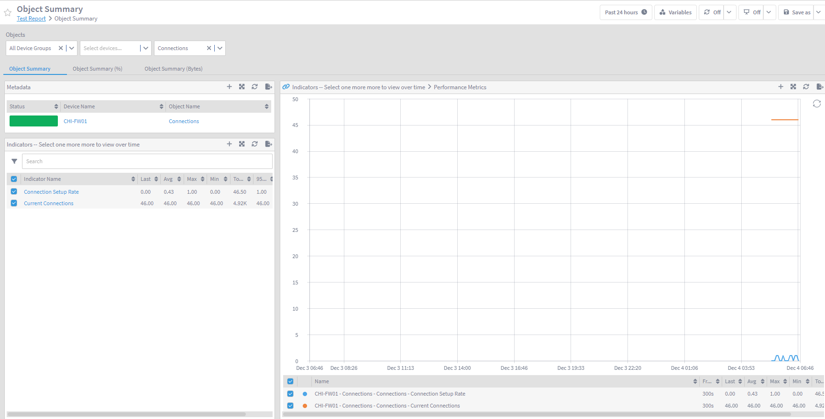Open Current Connections indicator link

49,203
